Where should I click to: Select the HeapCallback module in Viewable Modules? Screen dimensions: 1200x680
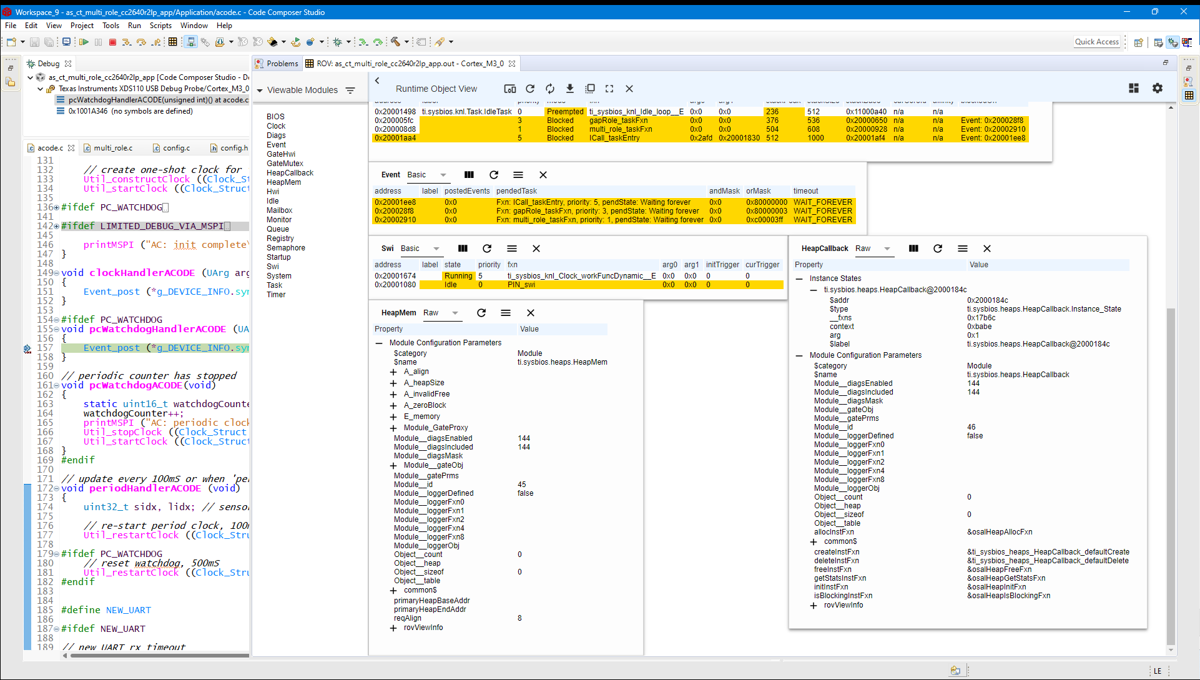pos(290,173)
